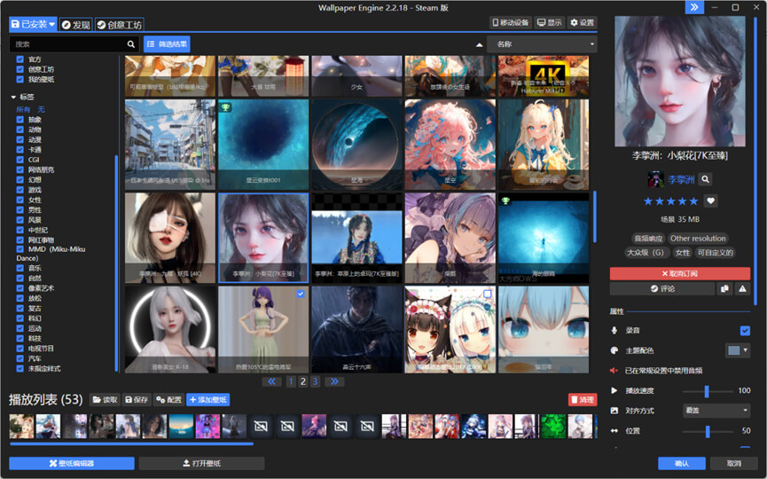Switch to the 创意工坊 tab
The height and width of the screenshot is (479, 767).
click(120, 25)
